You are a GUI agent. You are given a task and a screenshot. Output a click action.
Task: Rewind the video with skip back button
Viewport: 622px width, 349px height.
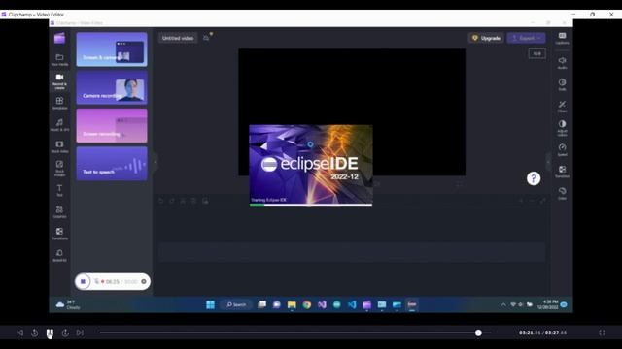35,333
